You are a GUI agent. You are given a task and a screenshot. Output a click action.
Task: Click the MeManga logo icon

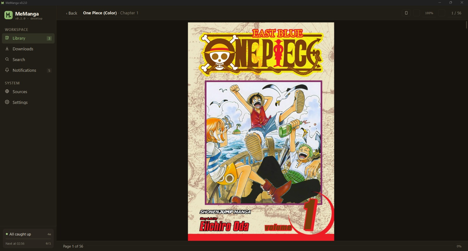coord(8,15)
